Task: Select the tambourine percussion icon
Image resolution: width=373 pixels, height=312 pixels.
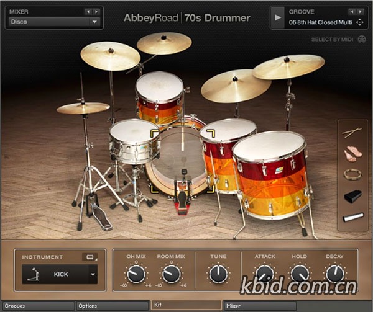Action: 352,175
